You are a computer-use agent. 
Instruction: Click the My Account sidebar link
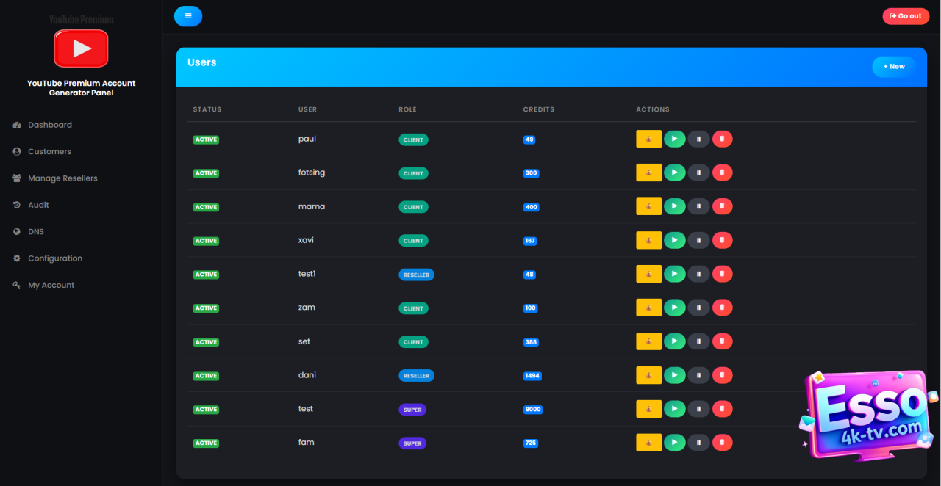51,285
